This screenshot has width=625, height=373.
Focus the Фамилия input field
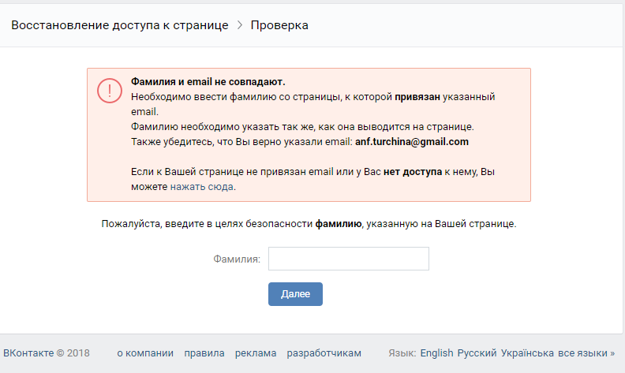pos(348,259)
